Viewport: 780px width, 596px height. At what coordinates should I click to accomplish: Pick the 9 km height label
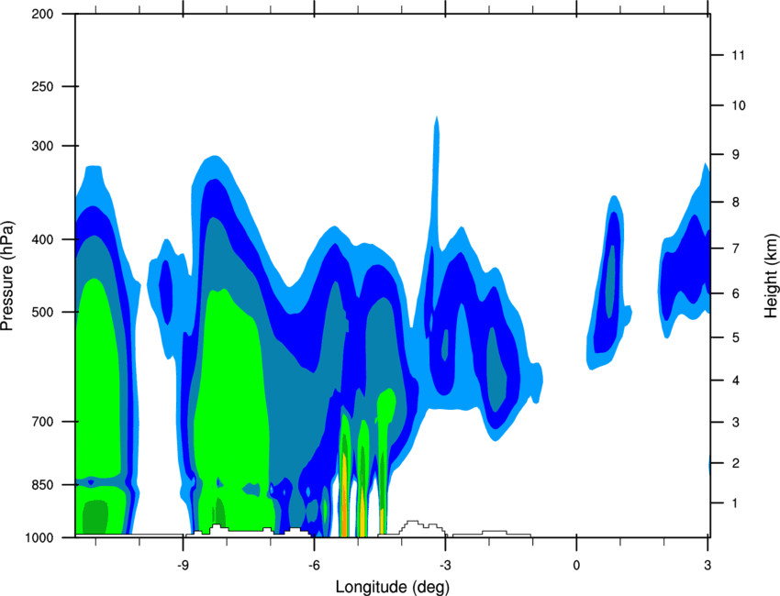point(736,155)
